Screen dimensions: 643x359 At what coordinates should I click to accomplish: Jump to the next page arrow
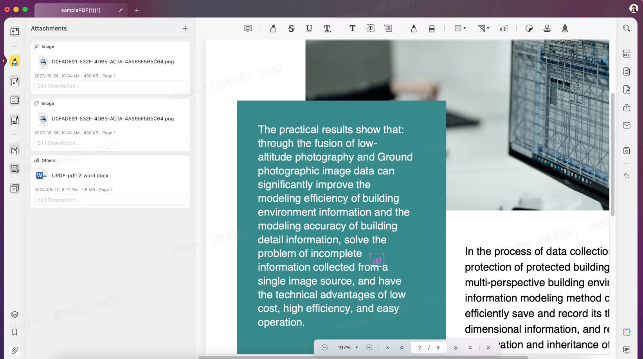tap(456, 347)
